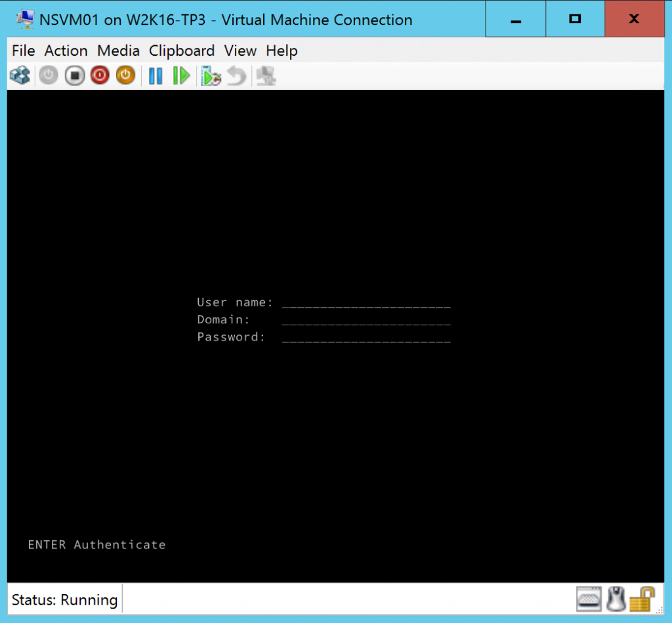Turn off the virtual machine
672x623 pixels.
click(75, 76)
